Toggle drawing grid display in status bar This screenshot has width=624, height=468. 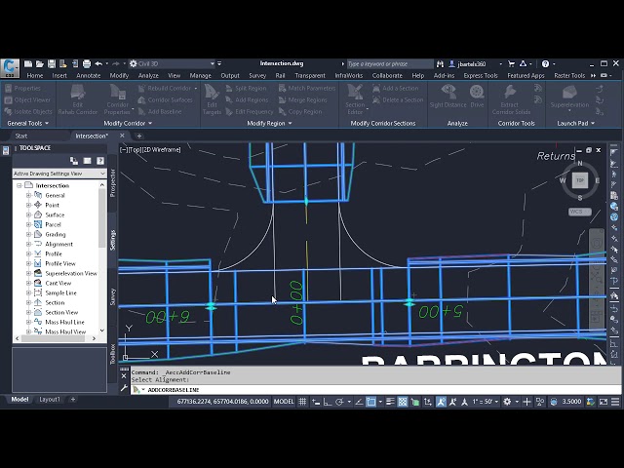click(x=302, y=402)
